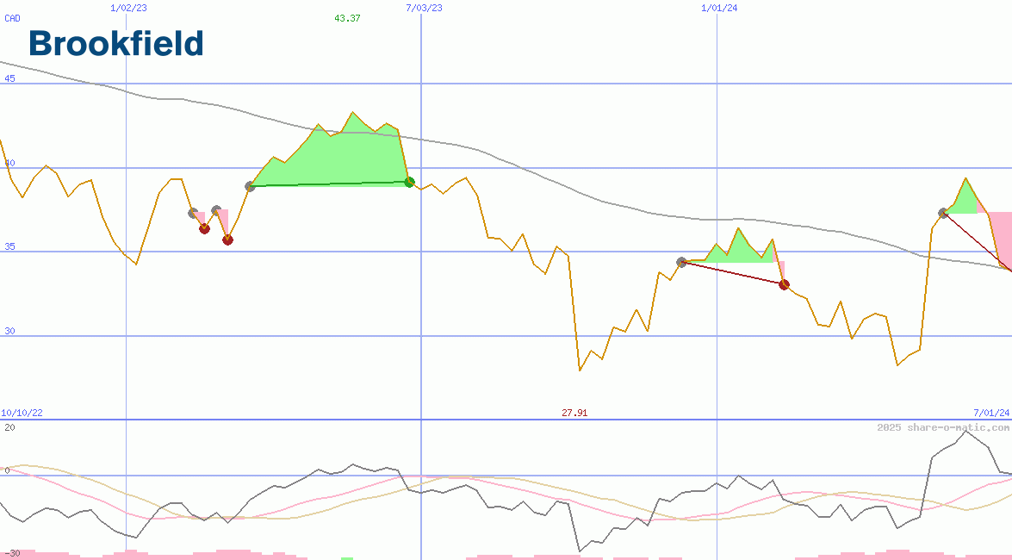Viewport: 1012px width, 560px height.
Task: Click the red dot just above the 35 gridline
Action: 227,240
